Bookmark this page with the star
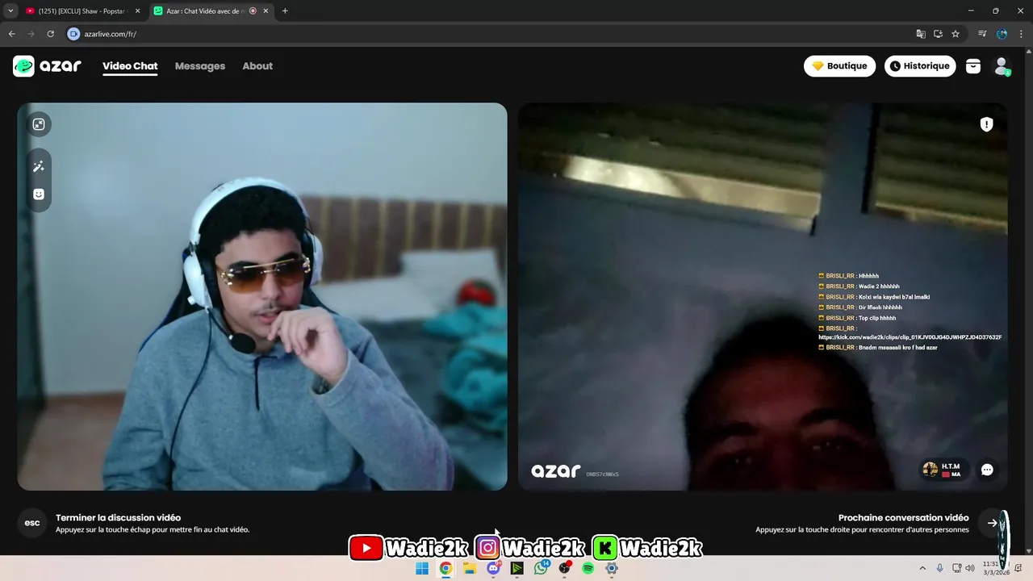This screenshot has width=1033, height=581. tap(956, 34)
